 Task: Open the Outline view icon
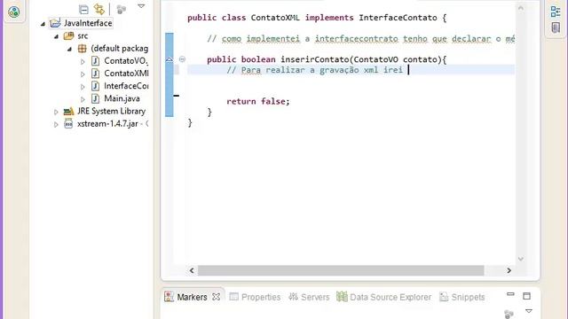pos(556,12)
